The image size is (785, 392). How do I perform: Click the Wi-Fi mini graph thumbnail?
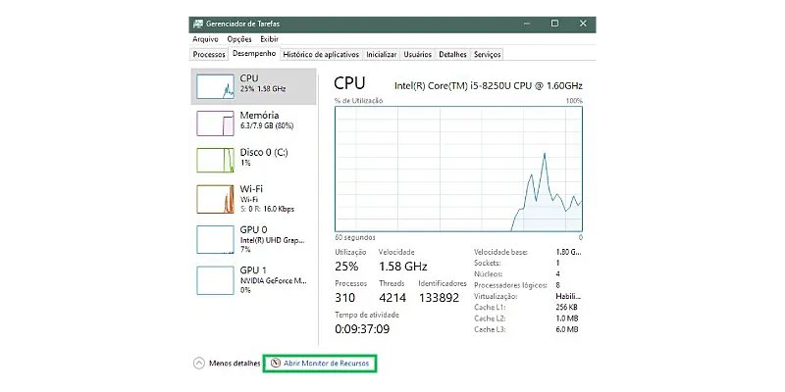(x=215, y=199)
